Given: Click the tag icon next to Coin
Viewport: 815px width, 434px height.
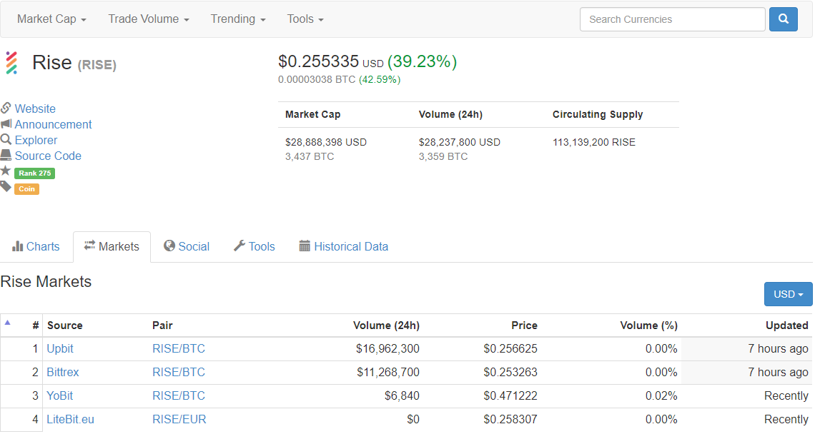Looking at the screenshot, I should (x=6, y=187).
